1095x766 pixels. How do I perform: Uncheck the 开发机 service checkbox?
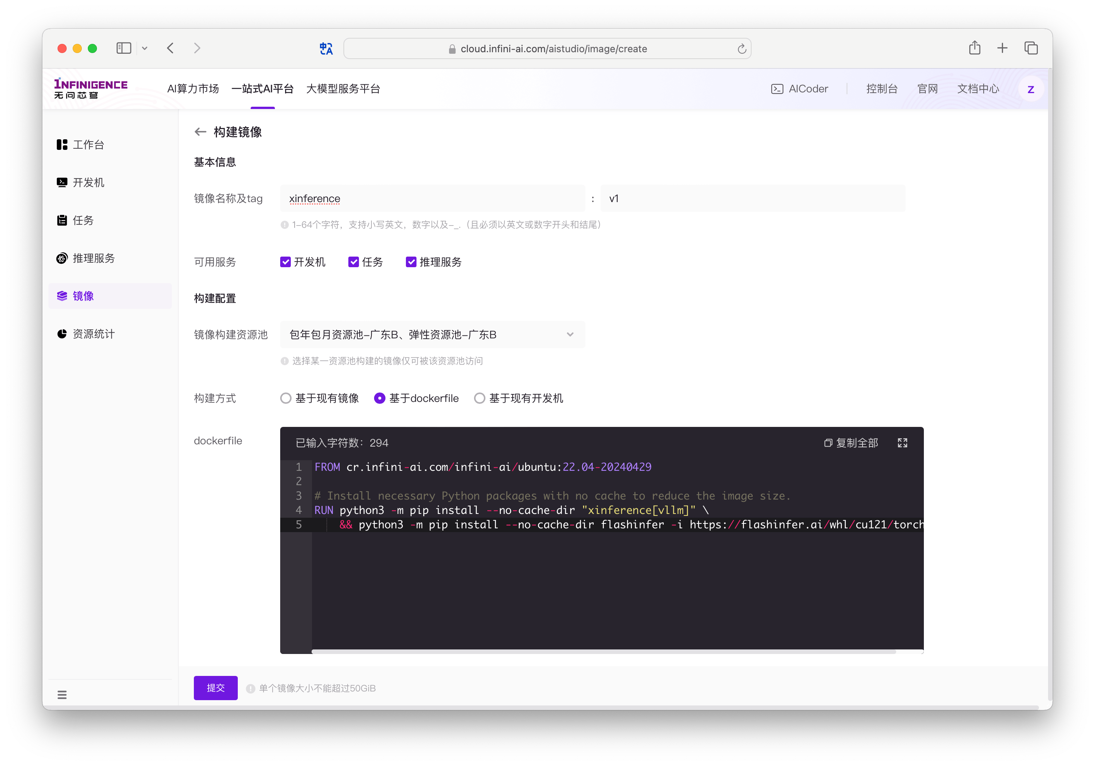tap(285, 262)
